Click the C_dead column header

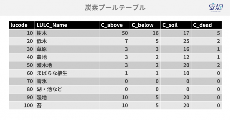[x=207, y=25]
